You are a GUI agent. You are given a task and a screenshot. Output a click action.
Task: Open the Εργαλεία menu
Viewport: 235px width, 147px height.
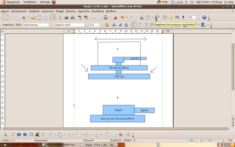[84, 11]
